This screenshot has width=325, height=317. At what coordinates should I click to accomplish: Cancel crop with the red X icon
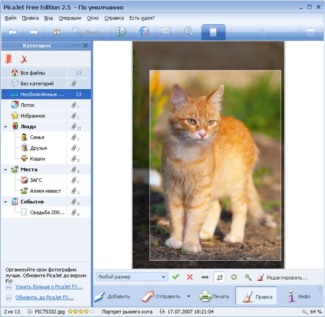pyautogui.click(x=190, y=277)
